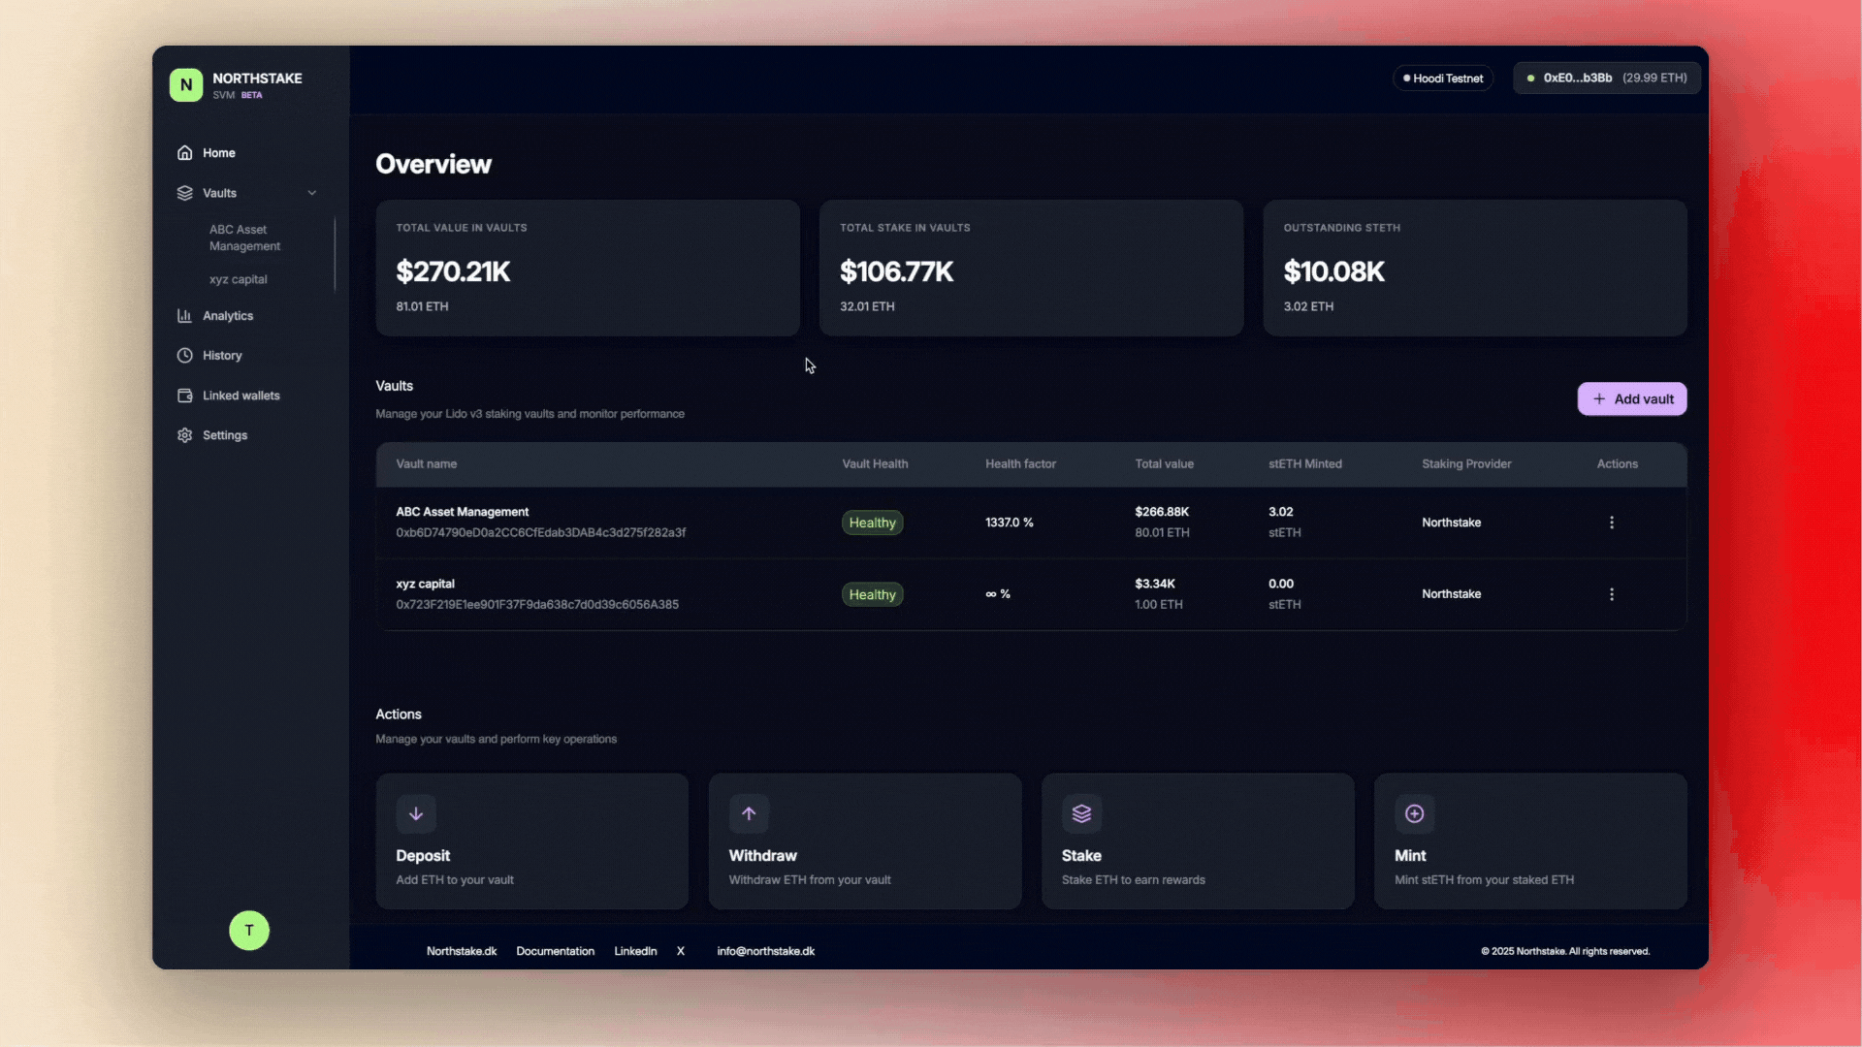Collapse the Vaults sidebar chevron

(312, 193)
